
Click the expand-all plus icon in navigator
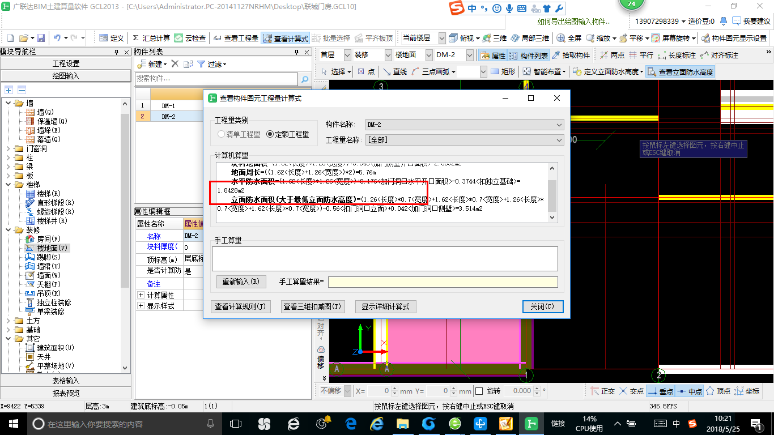click(x=9, y=90)
